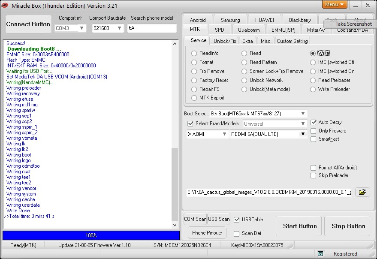Viewport: 377px width, 259px height.
Task: Toggle the Auto Decry checkbox
Action: (314, 122)
